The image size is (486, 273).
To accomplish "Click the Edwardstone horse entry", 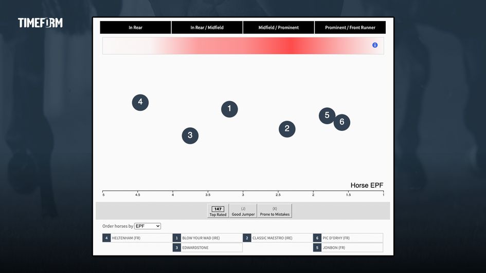I will (207, 248).
